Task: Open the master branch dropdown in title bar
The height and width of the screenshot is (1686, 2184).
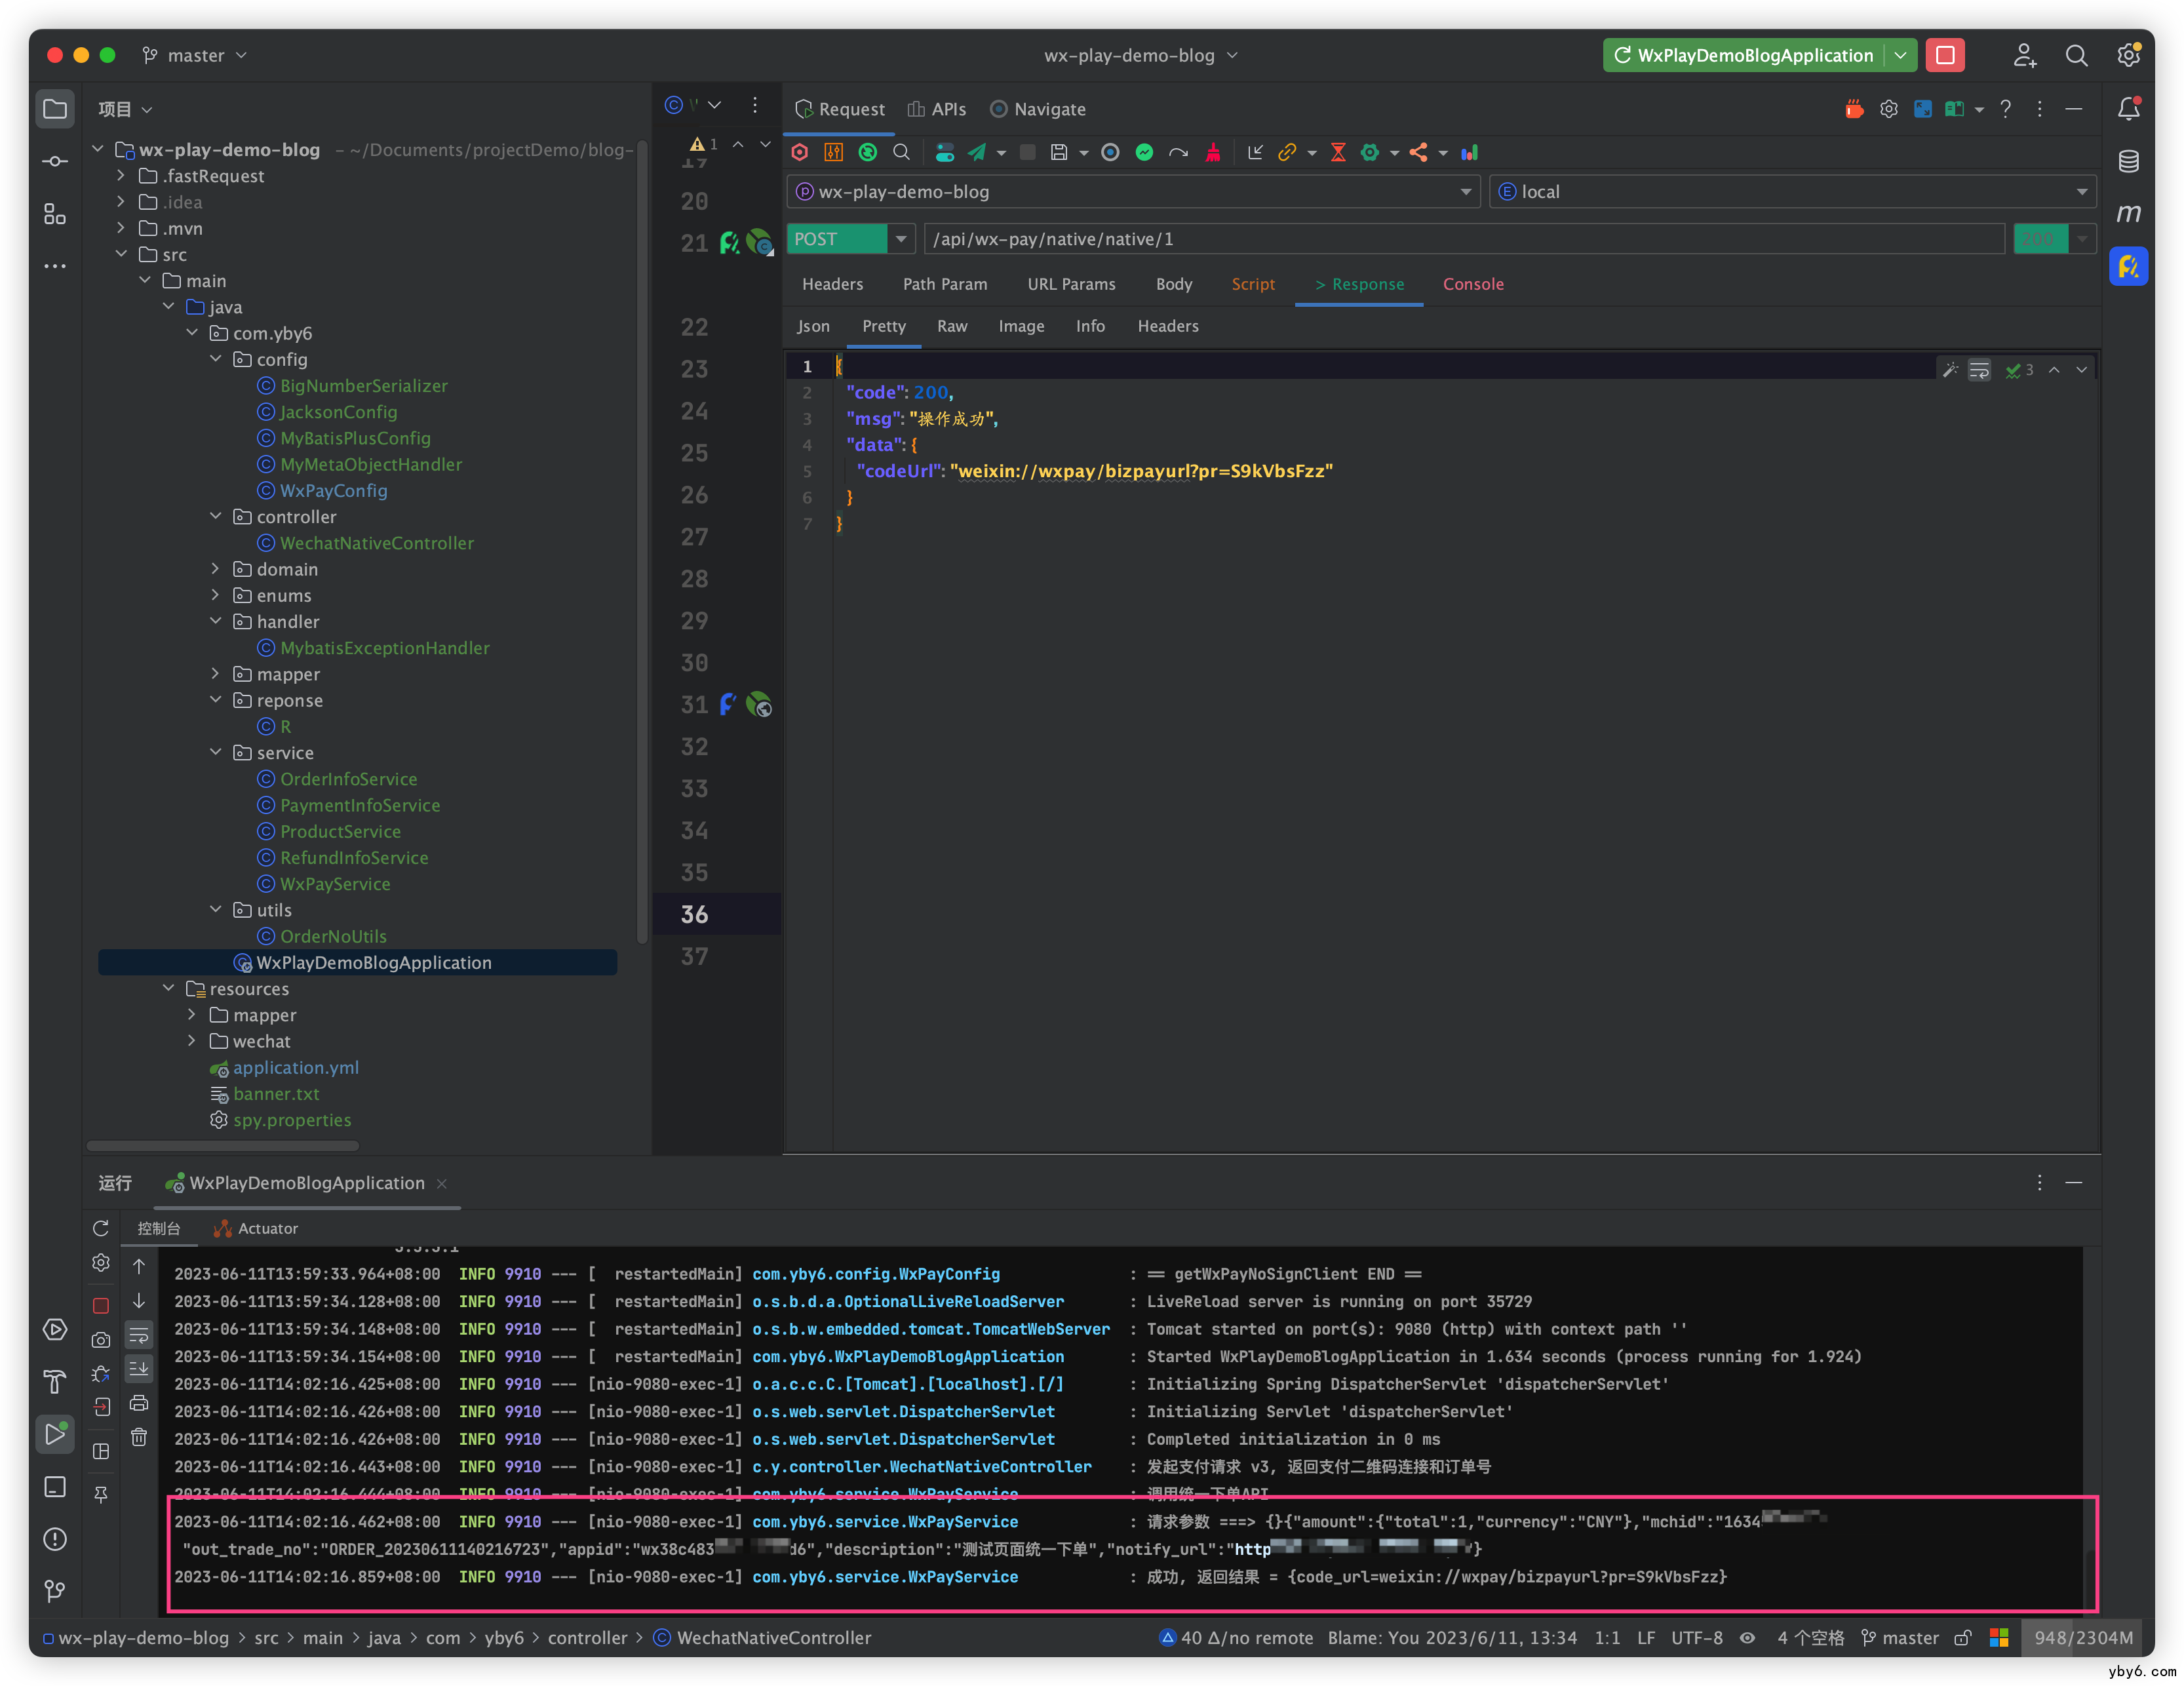Action: 195,56
